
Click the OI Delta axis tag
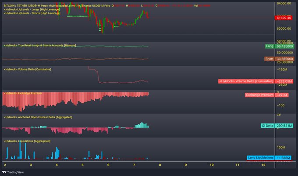point(267,126)
